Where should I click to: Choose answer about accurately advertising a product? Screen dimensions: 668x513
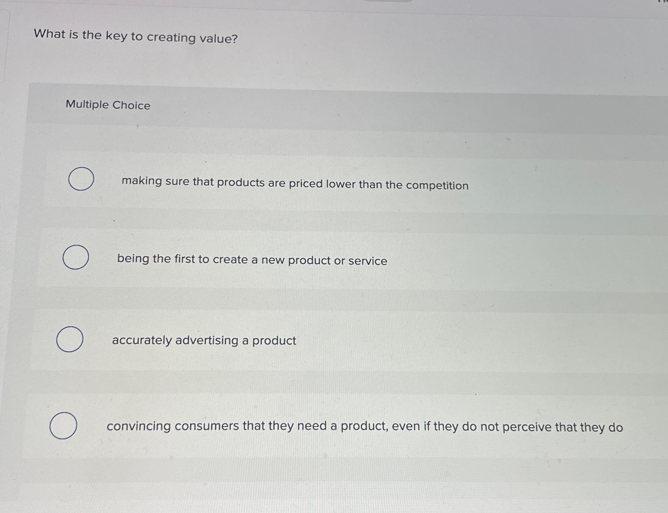coord(204,340)
